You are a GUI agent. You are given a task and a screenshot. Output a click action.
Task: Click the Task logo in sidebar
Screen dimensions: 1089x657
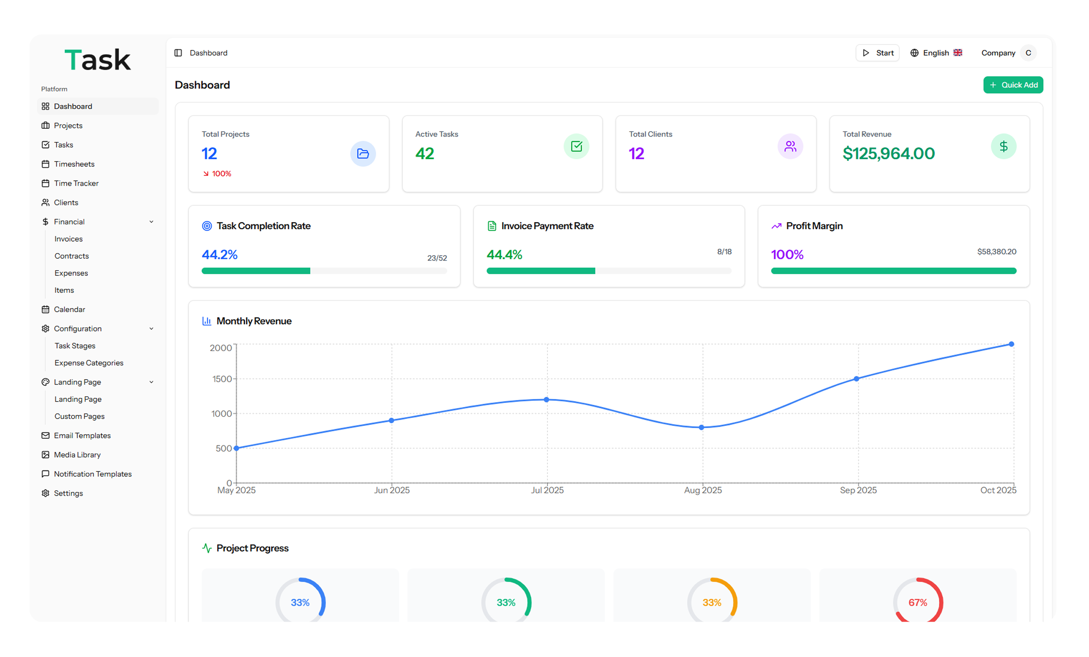98,60
